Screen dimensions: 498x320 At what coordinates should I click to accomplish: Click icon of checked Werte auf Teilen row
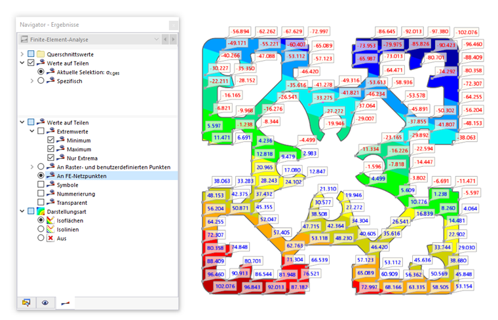click(x=41, y=62)
